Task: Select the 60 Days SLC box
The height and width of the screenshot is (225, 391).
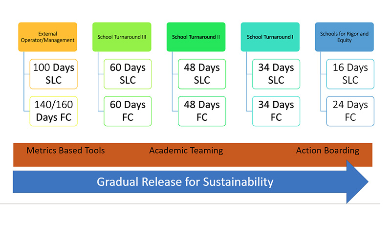Action: click(x=128, y=74)
